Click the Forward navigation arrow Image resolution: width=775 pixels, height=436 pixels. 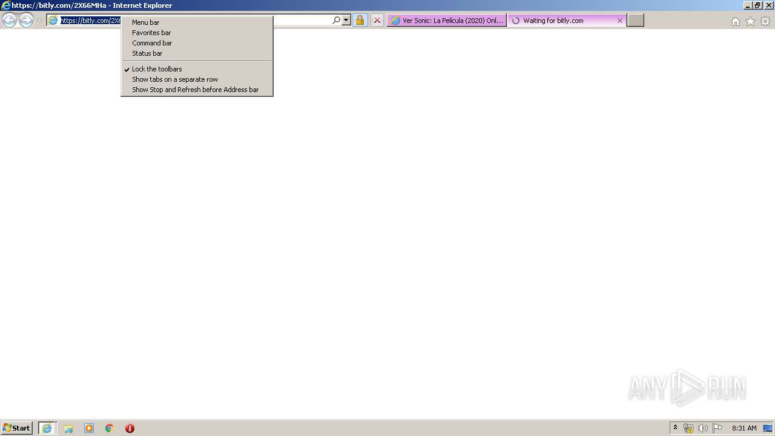tap(26, 21)
